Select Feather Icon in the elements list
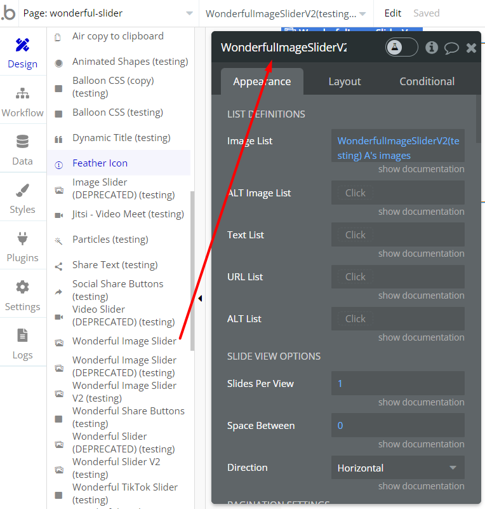 pyautogui.click(x=100, y=163)
